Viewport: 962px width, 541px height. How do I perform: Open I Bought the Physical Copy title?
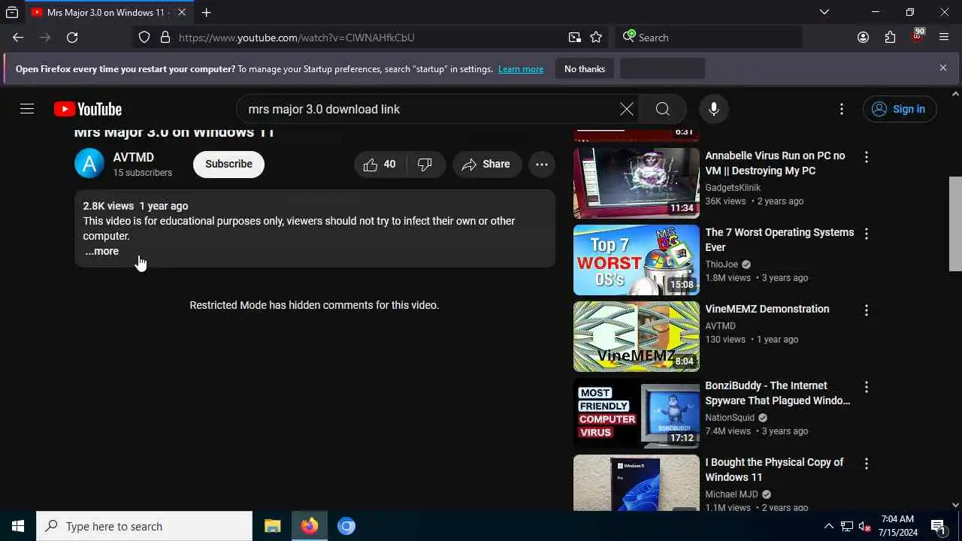click(774, 470)
